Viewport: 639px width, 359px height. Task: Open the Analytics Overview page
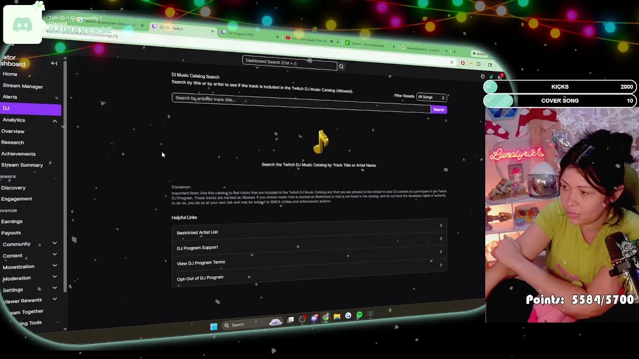click(12, 131)
